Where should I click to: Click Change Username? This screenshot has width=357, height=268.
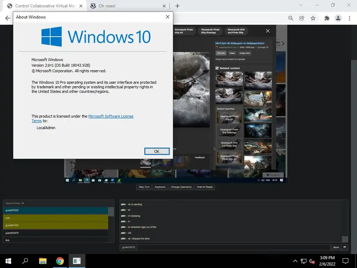pos(181,187)
